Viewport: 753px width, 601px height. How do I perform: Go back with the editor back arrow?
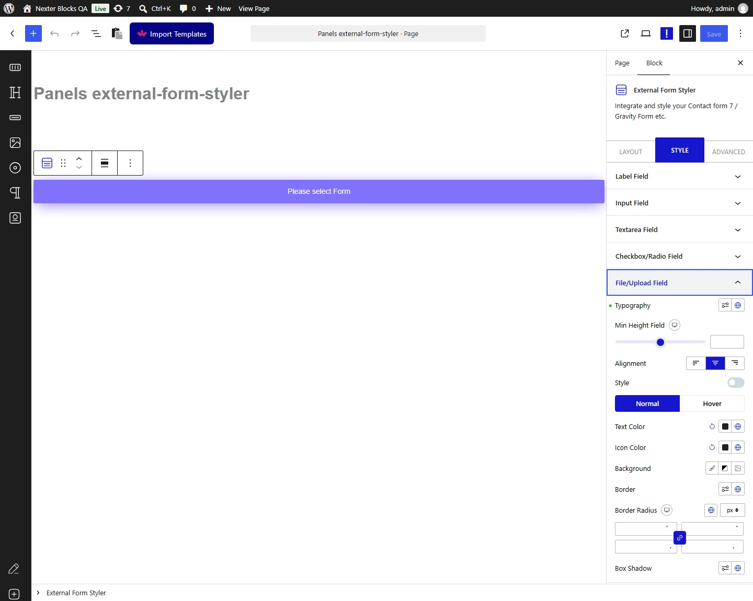coord(13,33)
